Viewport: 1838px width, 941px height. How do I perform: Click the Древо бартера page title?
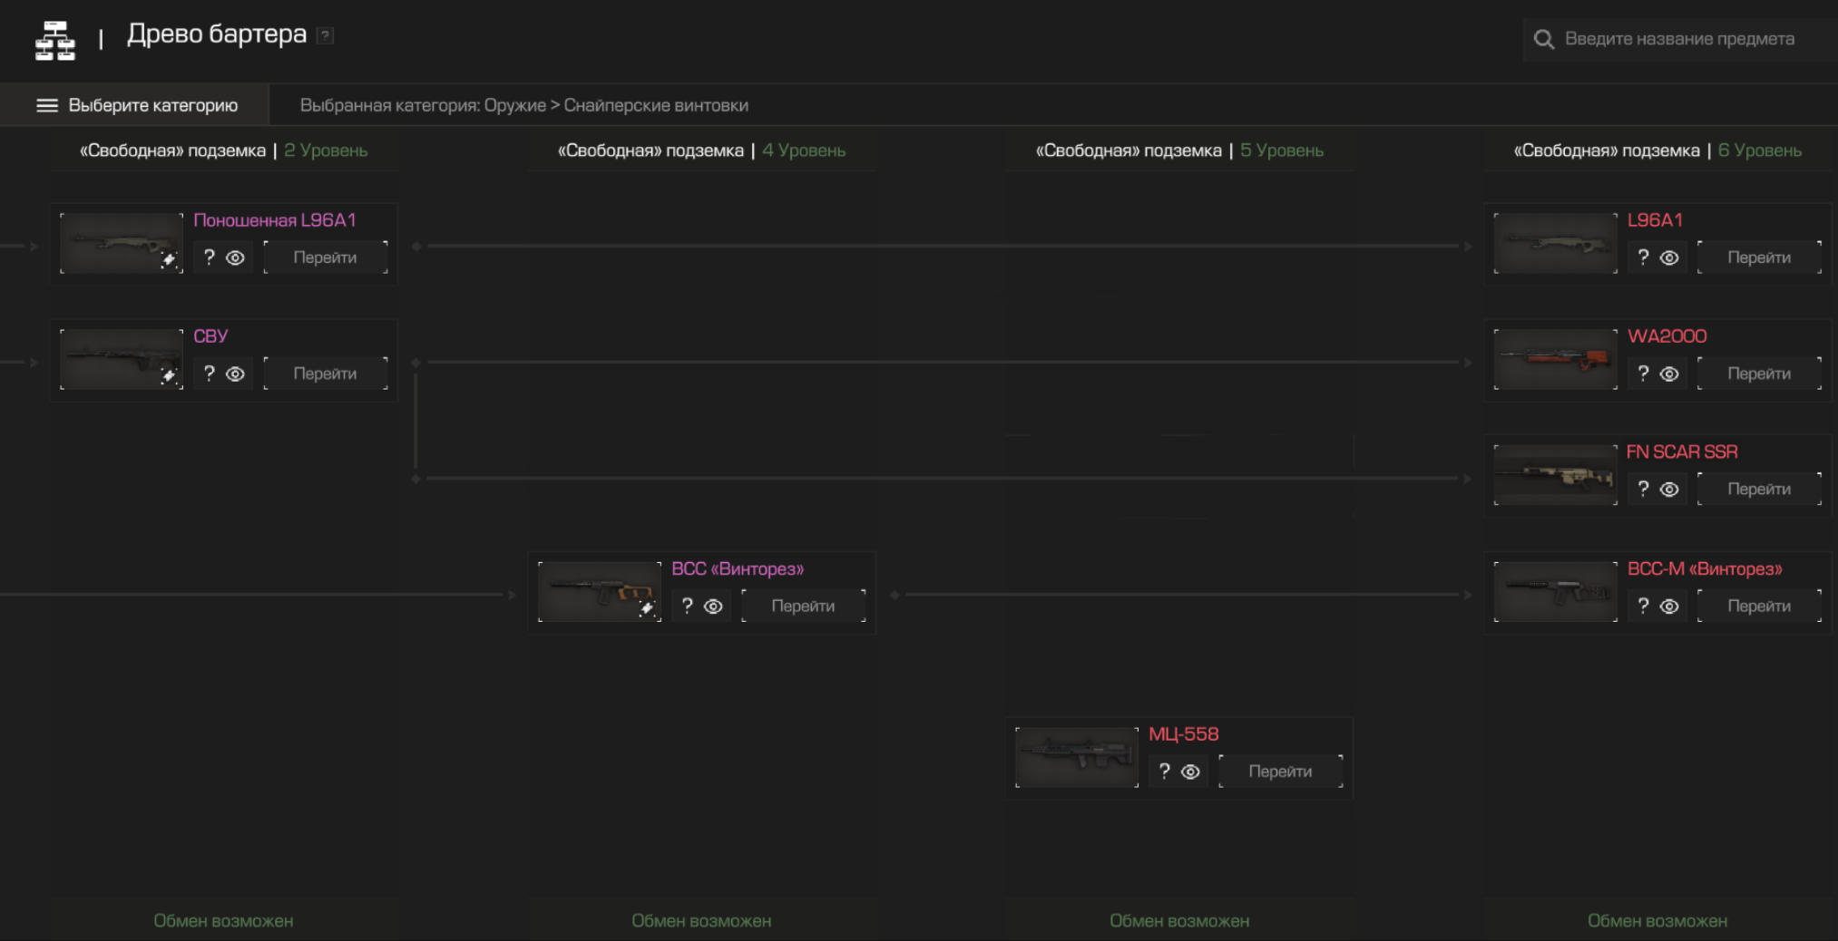coord(217,34)
